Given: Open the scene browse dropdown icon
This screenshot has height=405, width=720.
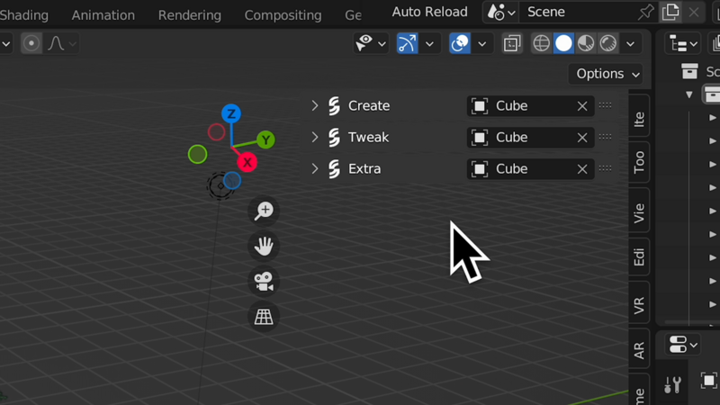Looking at the screenshot, I should (501, 12).
